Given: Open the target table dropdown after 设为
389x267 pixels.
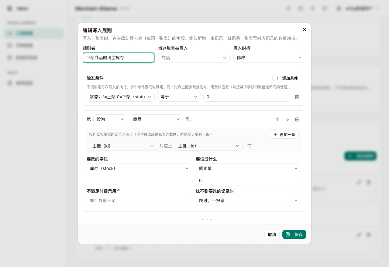Looking at the screenshot, I should click(157, 119).
